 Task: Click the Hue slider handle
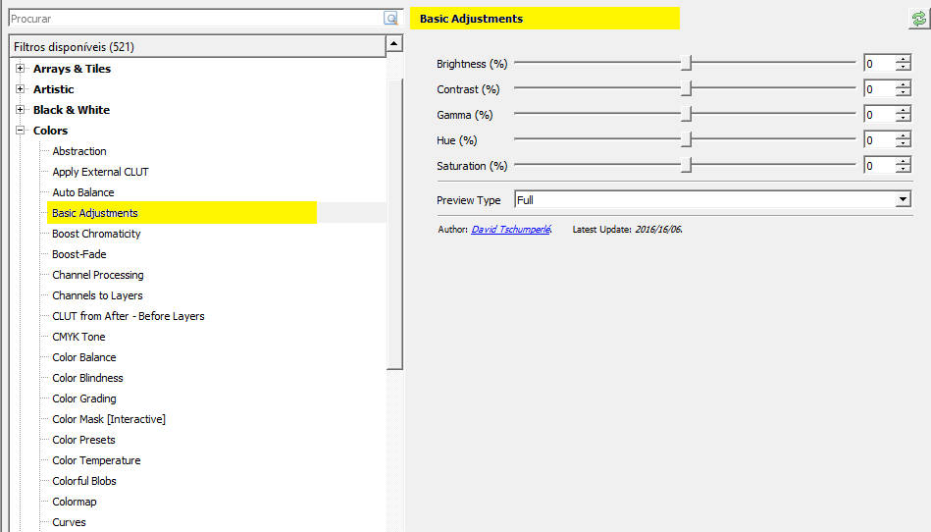click(687, 139)
